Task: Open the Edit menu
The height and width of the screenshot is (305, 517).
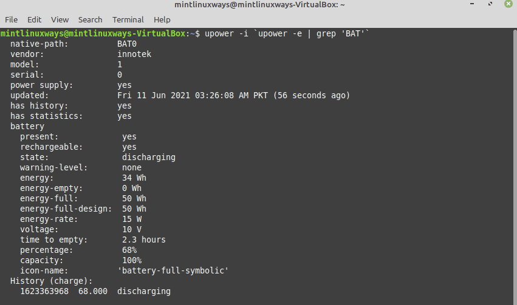Action: (x=34, y=20)
